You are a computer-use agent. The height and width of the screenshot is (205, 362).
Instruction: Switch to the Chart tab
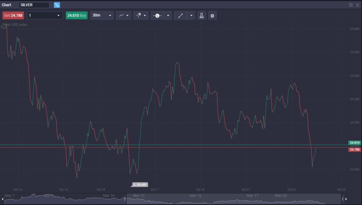click(6, 5)
